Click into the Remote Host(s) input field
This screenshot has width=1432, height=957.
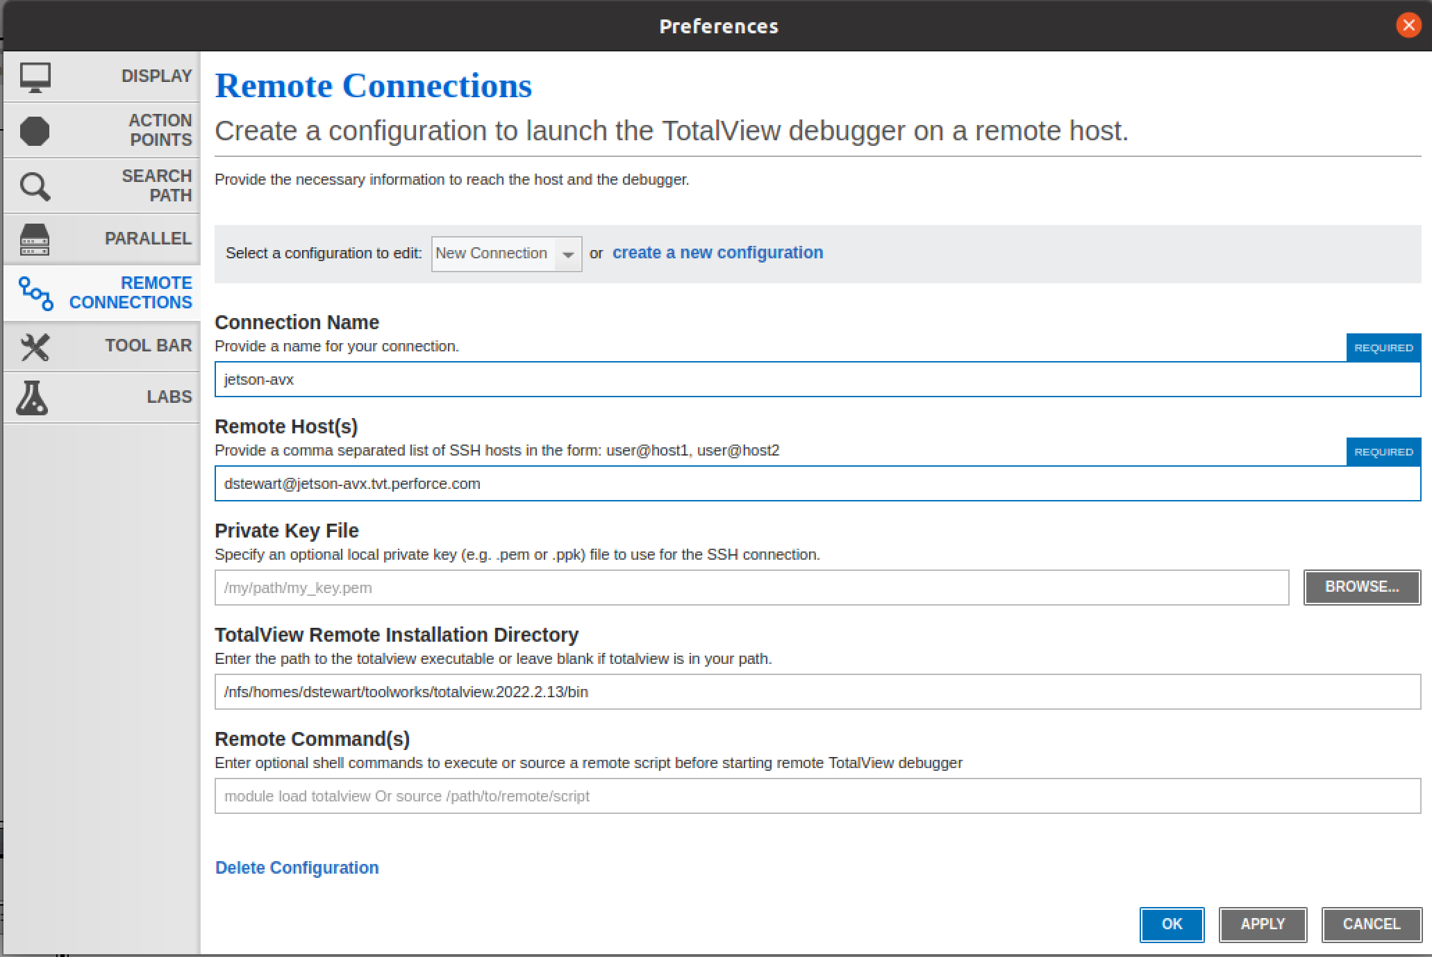point(817,483)
